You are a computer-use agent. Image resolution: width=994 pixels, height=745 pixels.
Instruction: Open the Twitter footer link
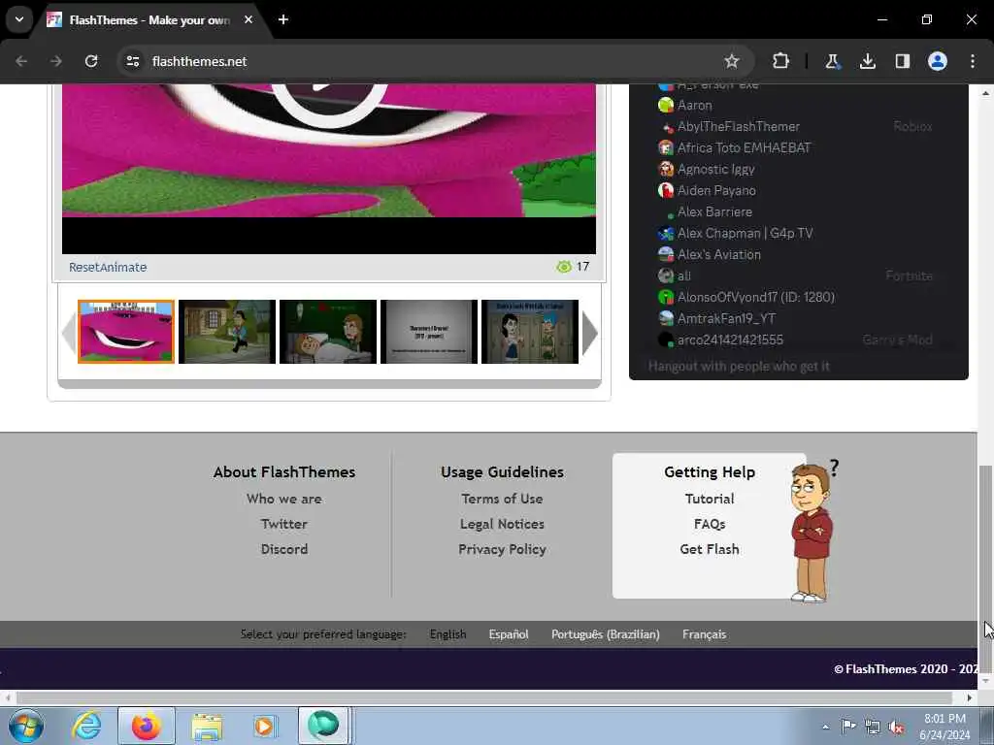pyautogui.click(x=284, y=524)
